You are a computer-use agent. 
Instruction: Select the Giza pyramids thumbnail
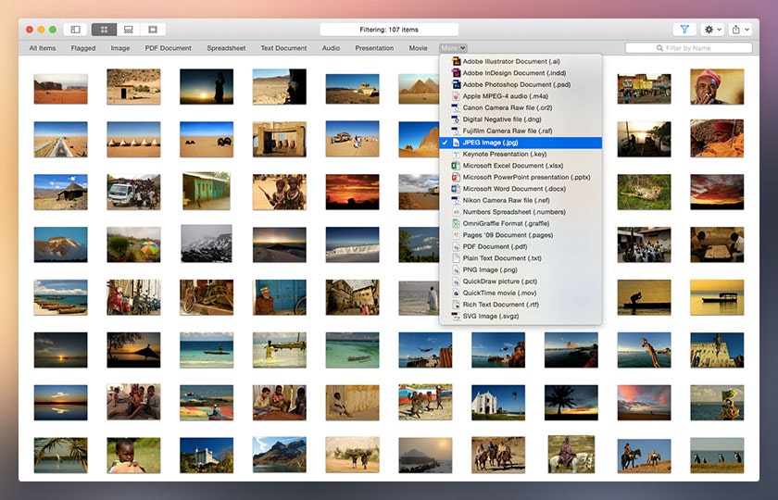419,89
